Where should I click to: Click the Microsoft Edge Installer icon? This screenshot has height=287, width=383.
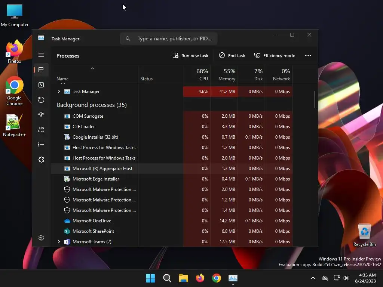point(67,179)
